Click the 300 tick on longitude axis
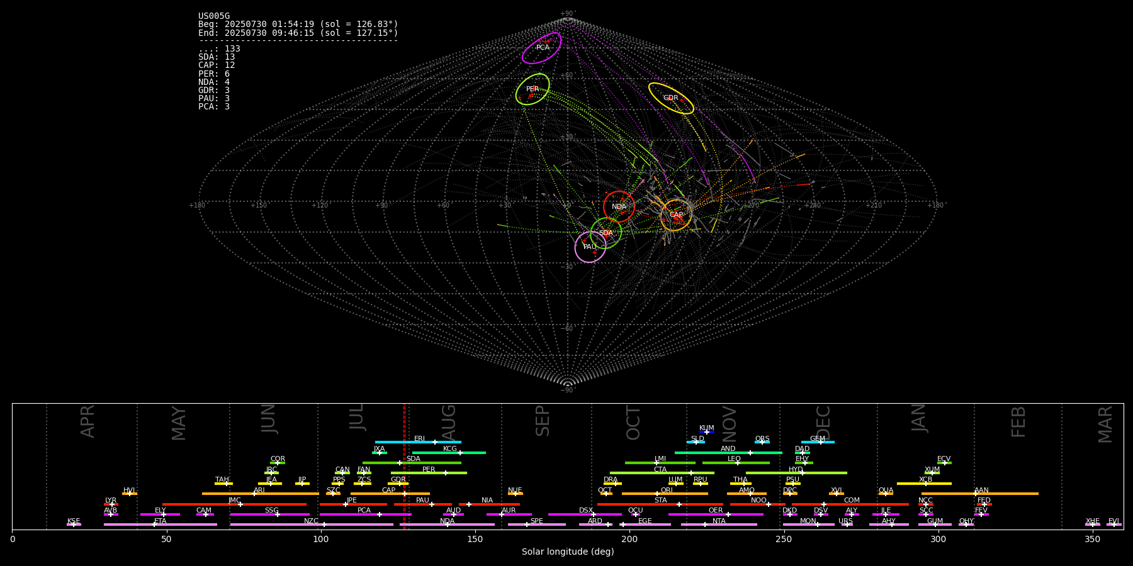This screenshot has height=566, width=1133. coord(938,539)
